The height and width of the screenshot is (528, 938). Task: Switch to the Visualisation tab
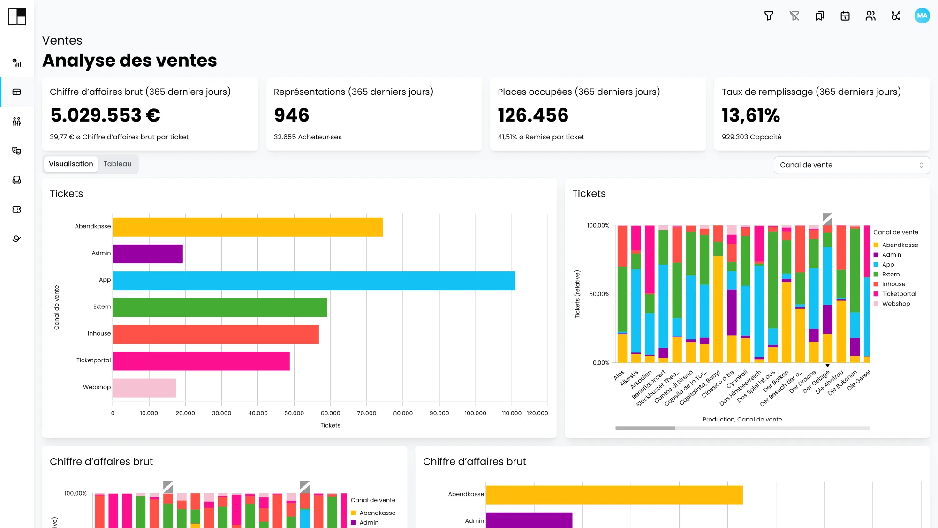71,164
